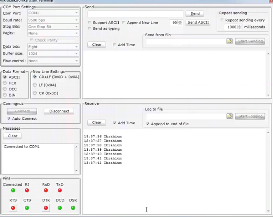Viewport: 273px width, 217px height.
Task: Select LF (0x0A) new line setting
Action: (35, 85)
